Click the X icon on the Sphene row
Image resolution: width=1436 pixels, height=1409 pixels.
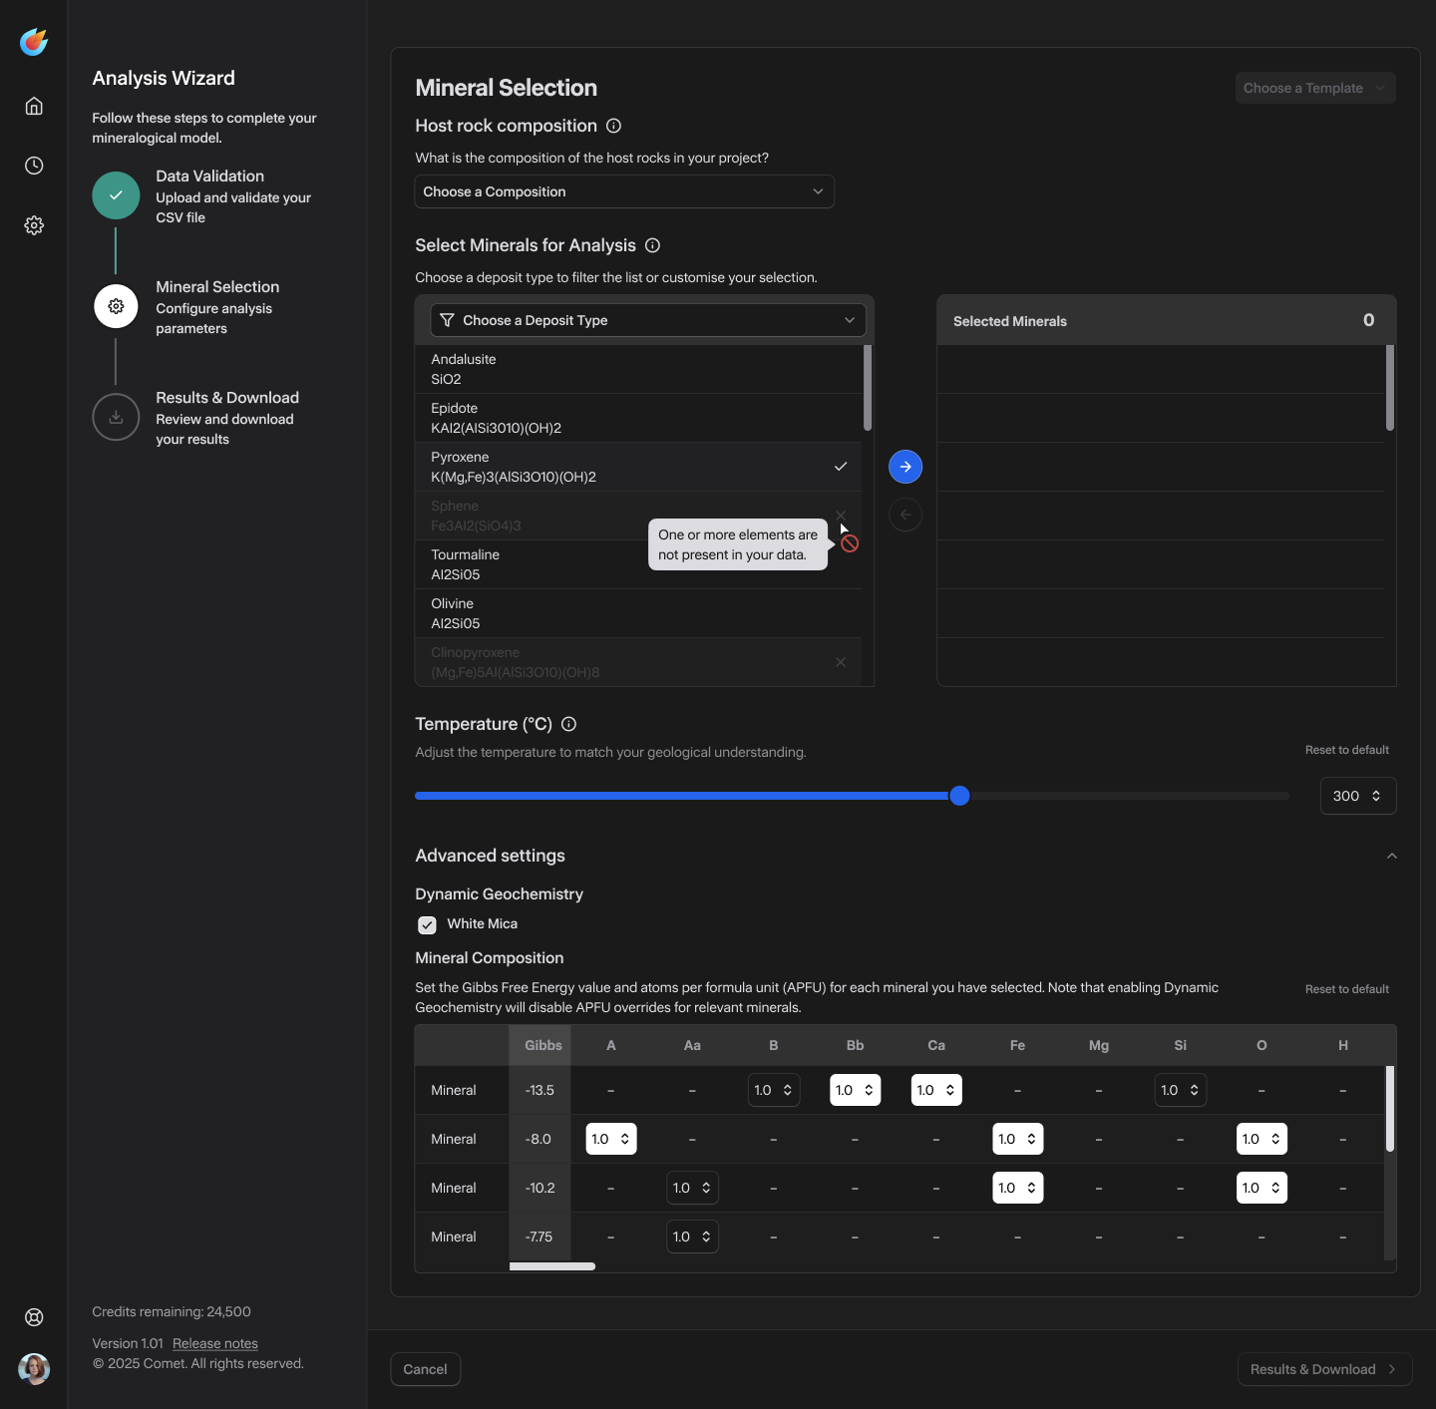(841, 515)
